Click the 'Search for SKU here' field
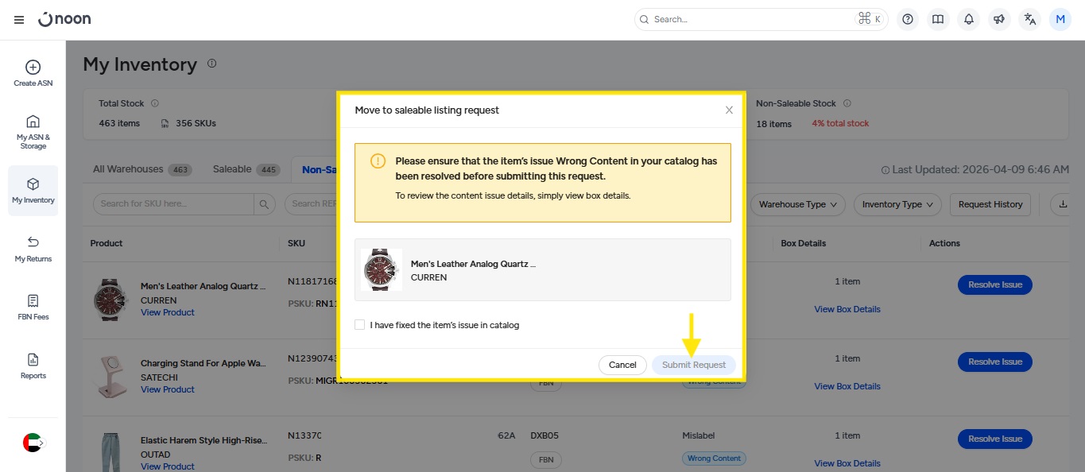The height and width of the screenshot is (472, 1085). coord(175,204)
